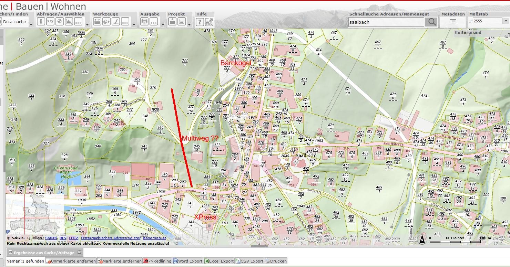The height and width of the screenshot is (267, 510).
Task: Activate the distance measuring tool
Action: pyautogui.click(x=97, y=22)
